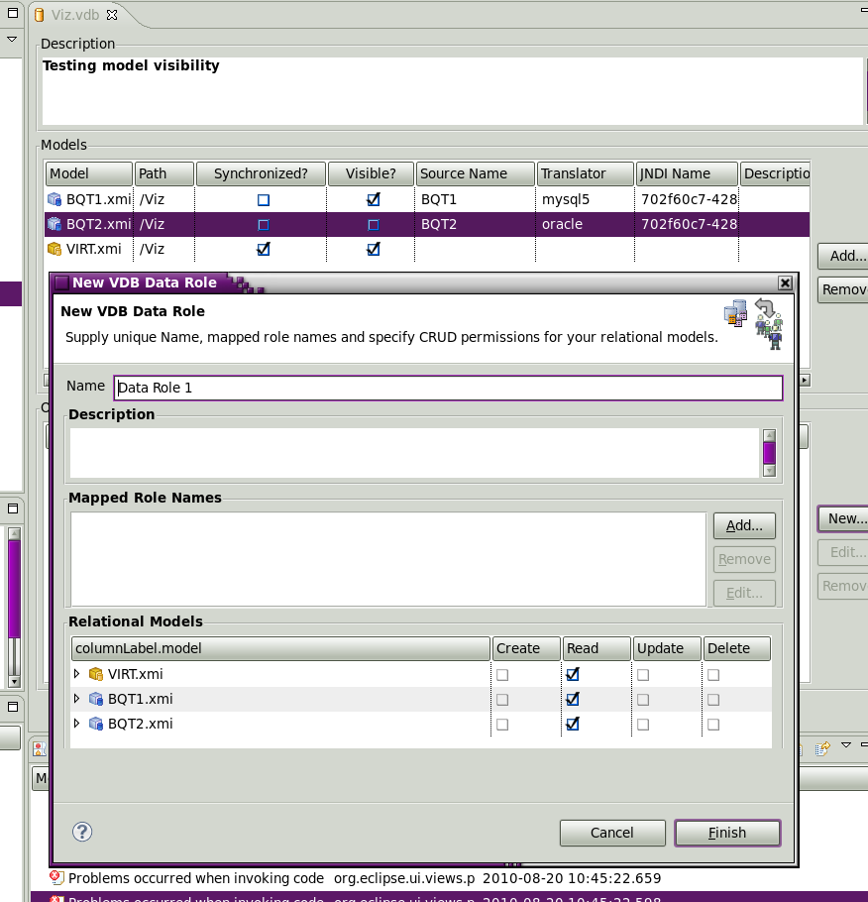Click the Add... model button in editor
The width and height of the screenshot is (868, 902).
(844, 256)
